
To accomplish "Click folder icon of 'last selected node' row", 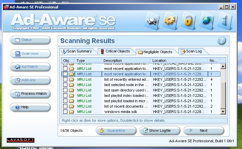I will [x=71, y=85].
